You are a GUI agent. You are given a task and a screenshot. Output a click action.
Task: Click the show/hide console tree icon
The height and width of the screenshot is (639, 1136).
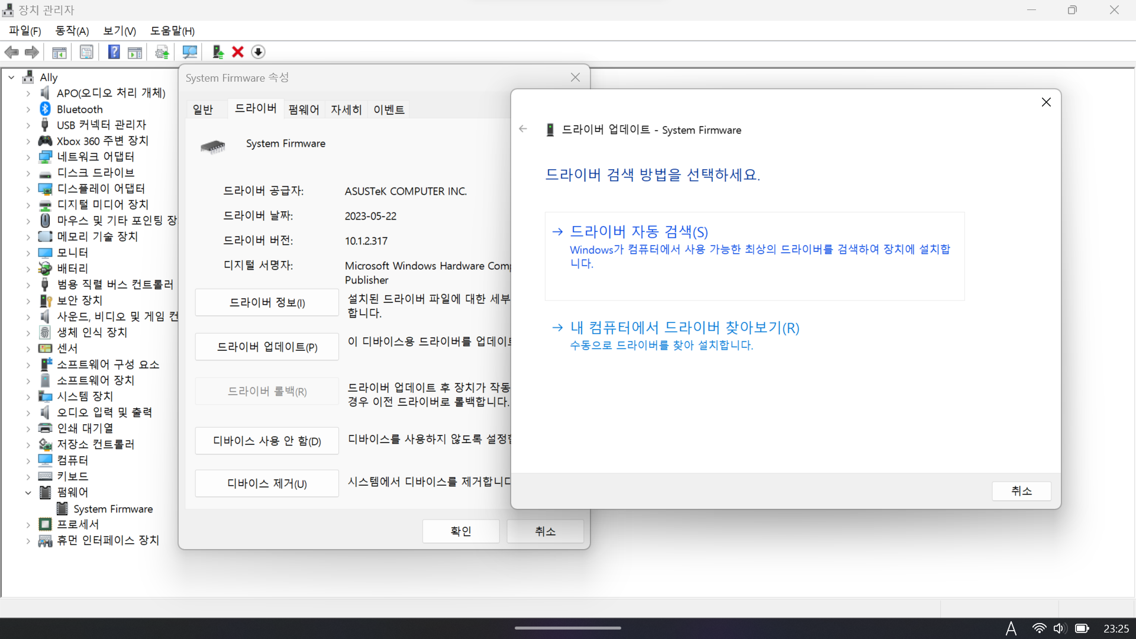pos(59,52)
